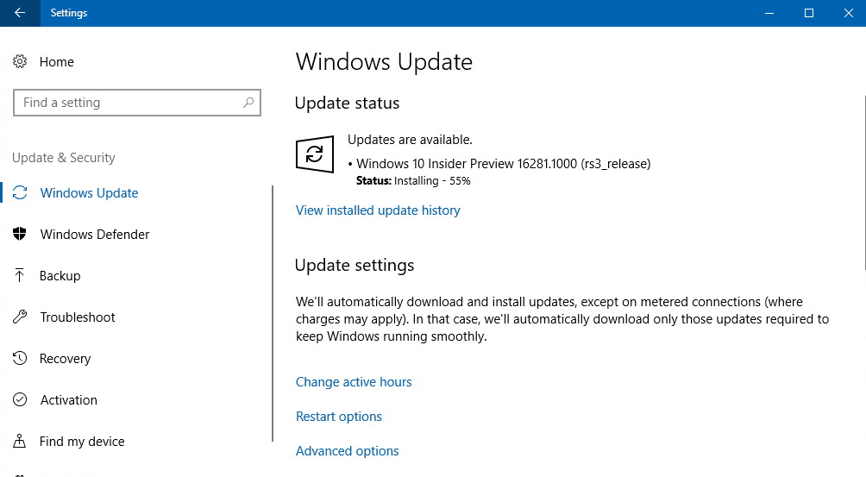The width and height of the screenshot is (866, 477).
Task: Open the Troubleshoot page
Action: tap(78, 317)
